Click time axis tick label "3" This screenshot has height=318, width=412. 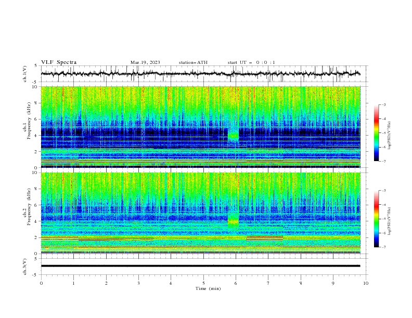138,283
